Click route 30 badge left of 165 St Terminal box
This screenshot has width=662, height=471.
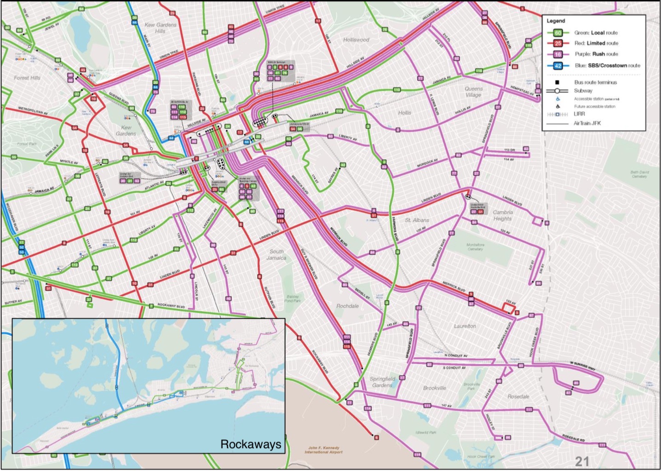pos(256,74)
